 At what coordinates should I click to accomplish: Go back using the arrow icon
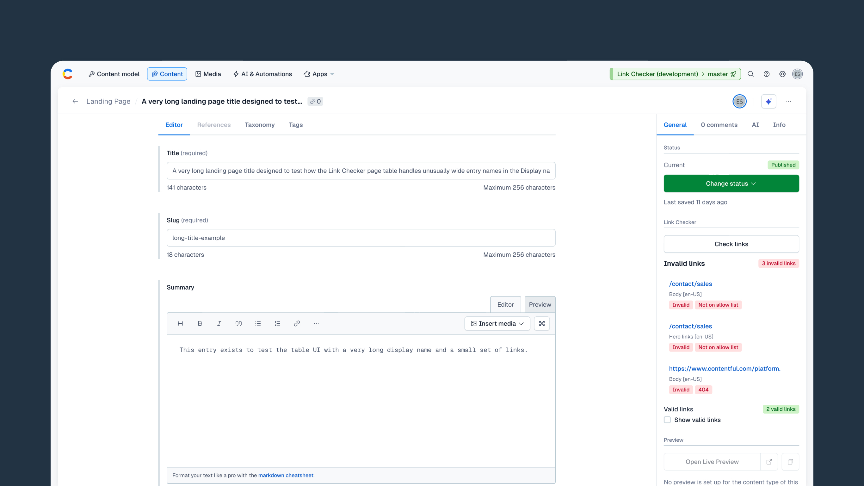(x=75, y=101)
